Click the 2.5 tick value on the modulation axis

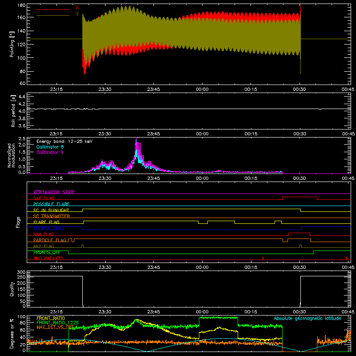[22, 139]
